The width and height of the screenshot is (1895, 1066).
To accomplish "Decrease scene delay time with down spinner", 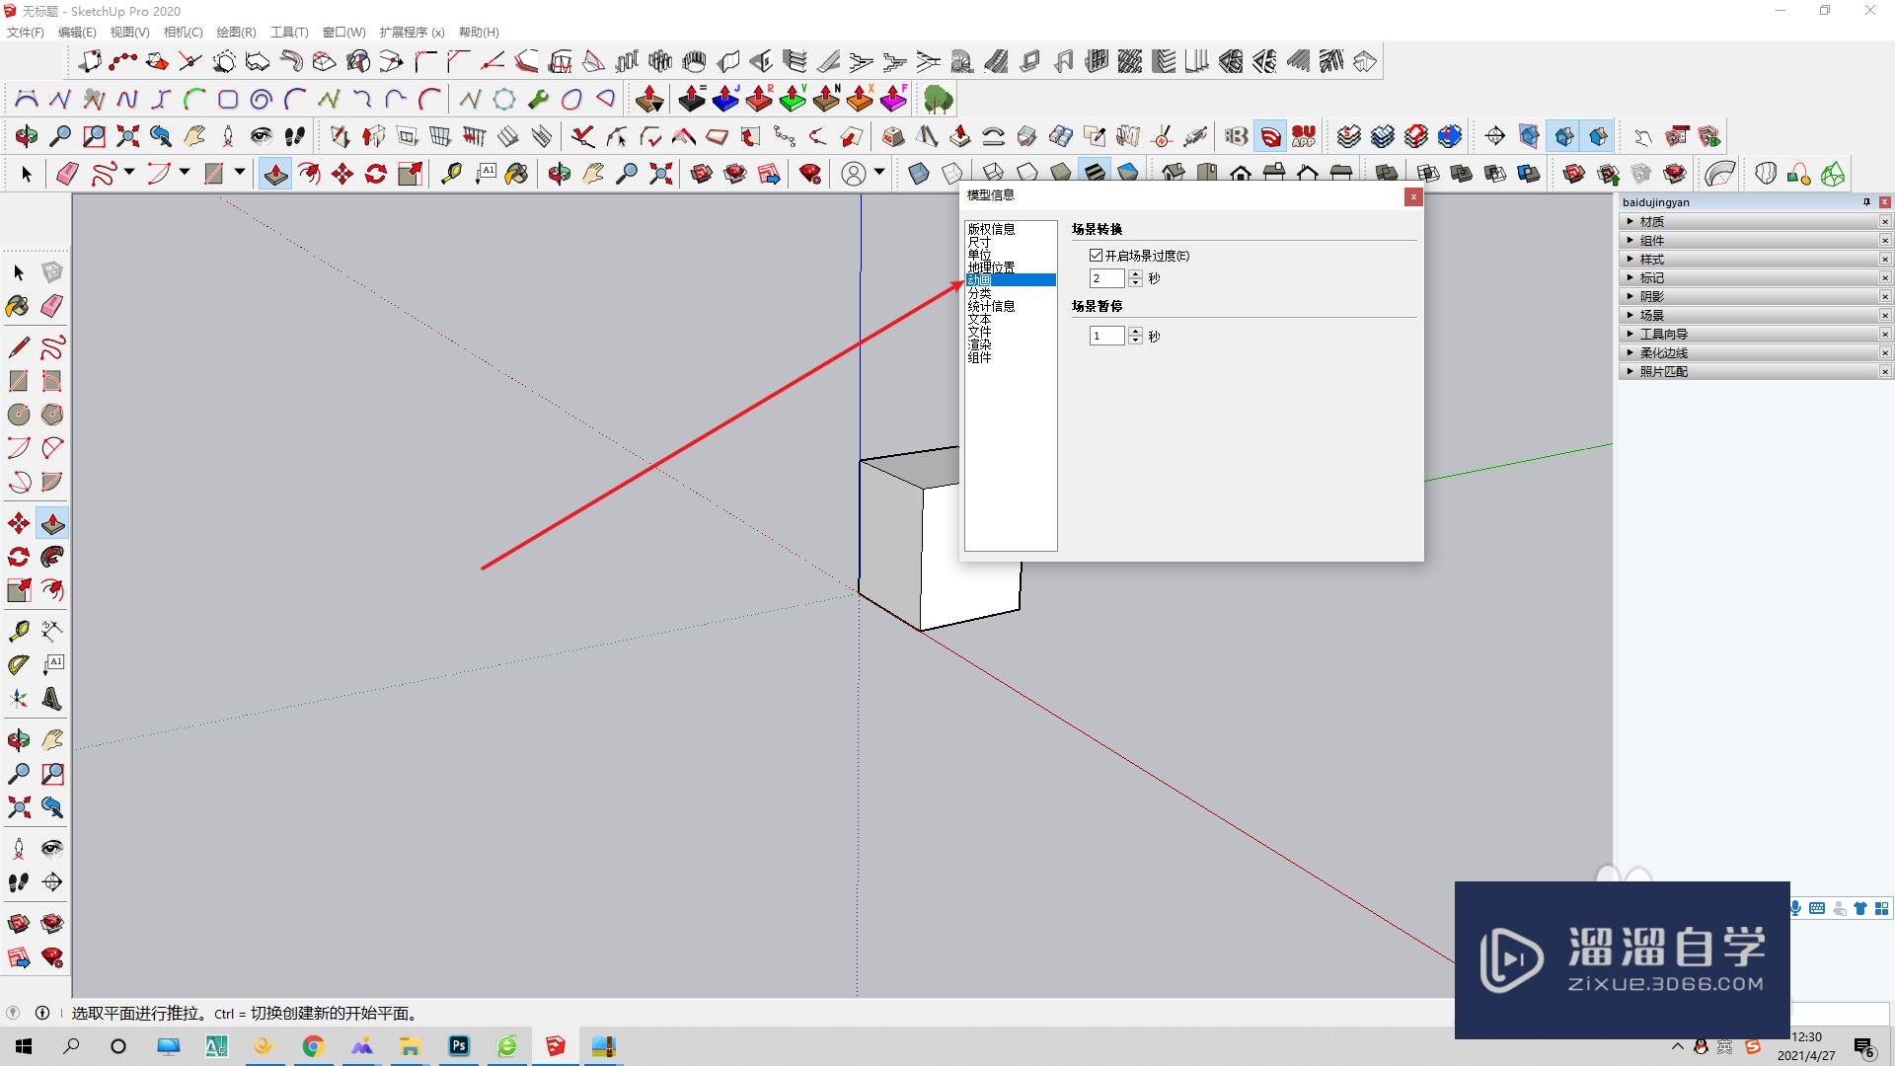I will pyautogui.click(x=1135, y=341).
